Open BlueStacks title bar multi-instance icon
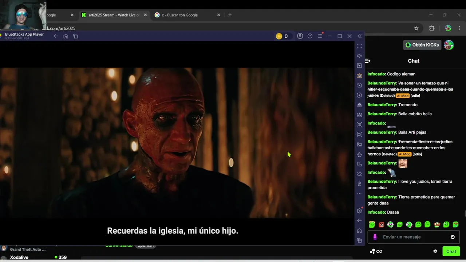The image size is (466, 262). click(x=76, y=36)
